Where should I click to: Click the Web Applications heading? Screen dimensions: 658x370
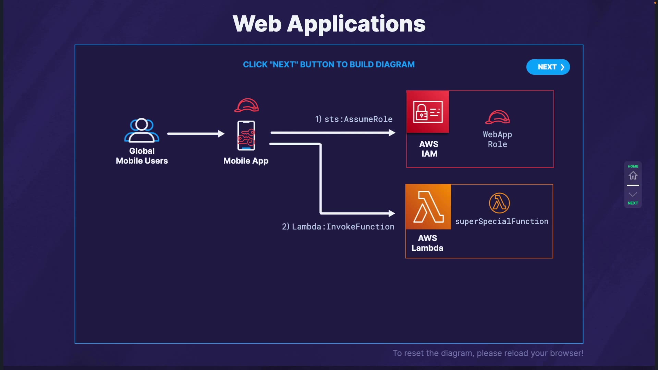(329, 24)
